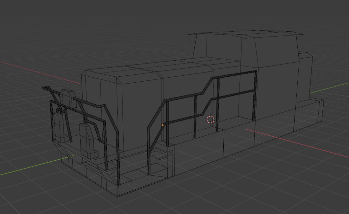
Task: Select the orange object origin dot
Action: pos(163,125)
